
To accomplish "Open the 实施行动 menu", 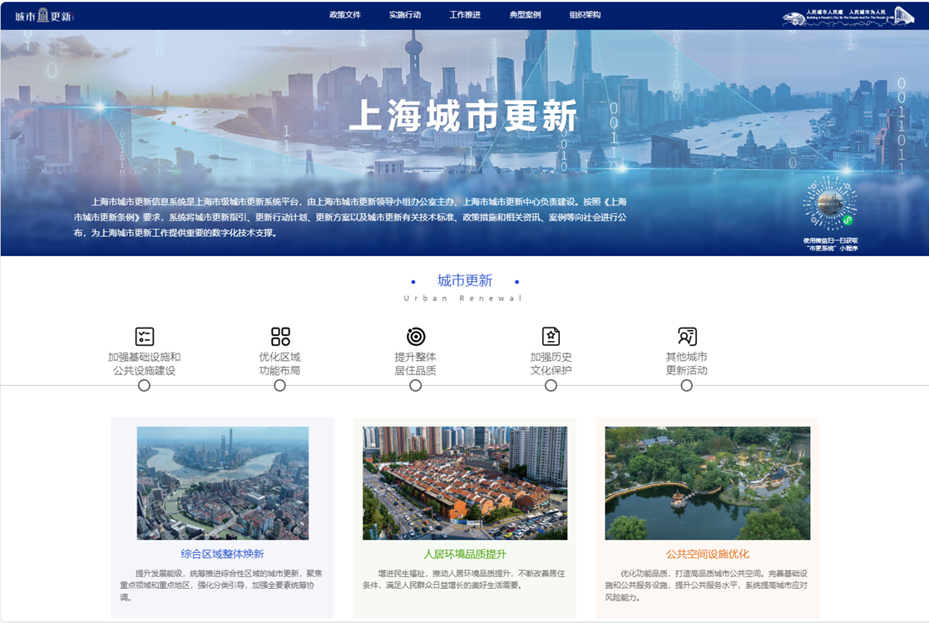I will (x=405, y=15).
